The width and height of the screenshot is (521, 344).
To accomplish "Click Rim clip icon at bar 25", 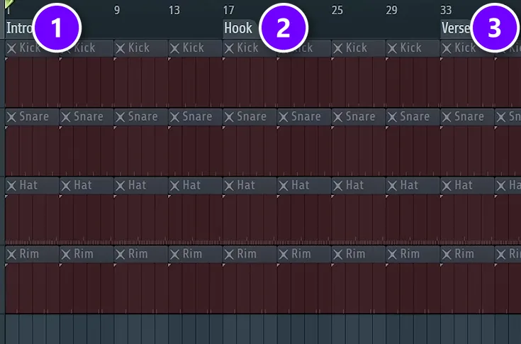I will pos(337,255).
